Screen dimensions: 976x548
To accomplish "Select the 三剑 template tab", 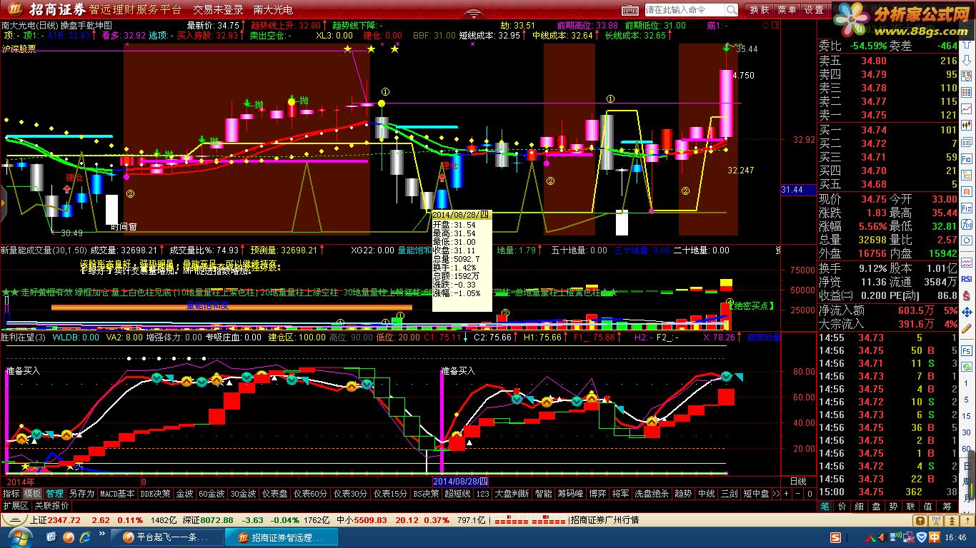I will coord(728,494).
